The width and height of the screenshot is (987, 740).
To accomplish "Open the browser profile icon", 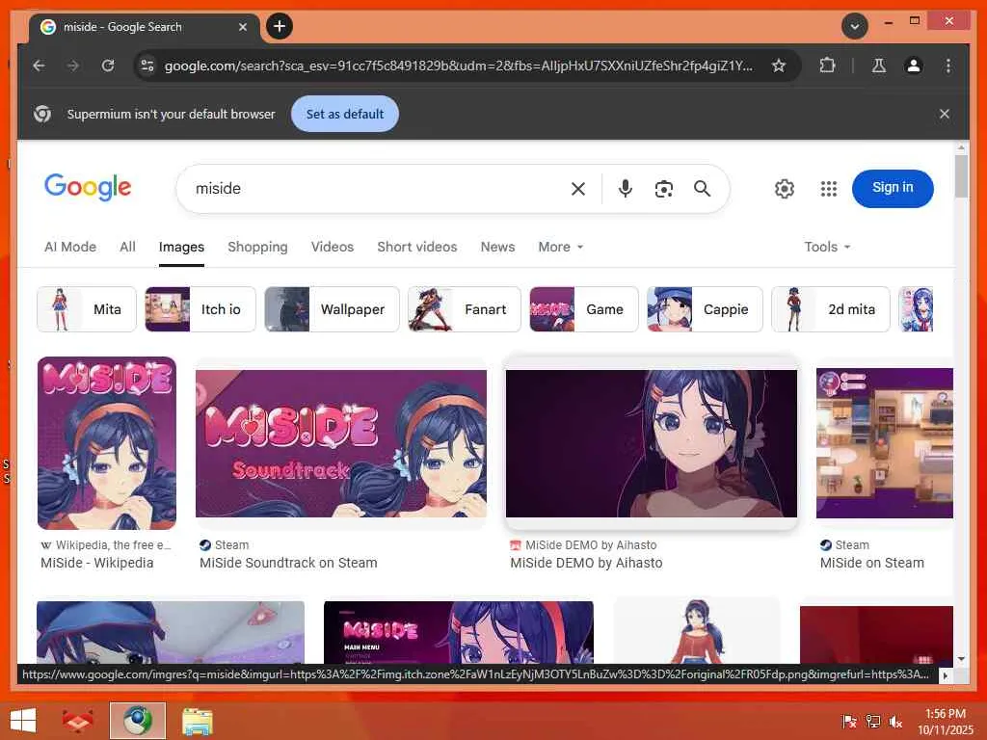I will 914,66.
